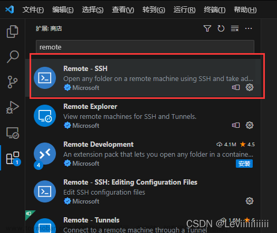Viewport: 277px width, 233px height.
Task: Open the Explorer view in activity bar
Action: (12, 32)
